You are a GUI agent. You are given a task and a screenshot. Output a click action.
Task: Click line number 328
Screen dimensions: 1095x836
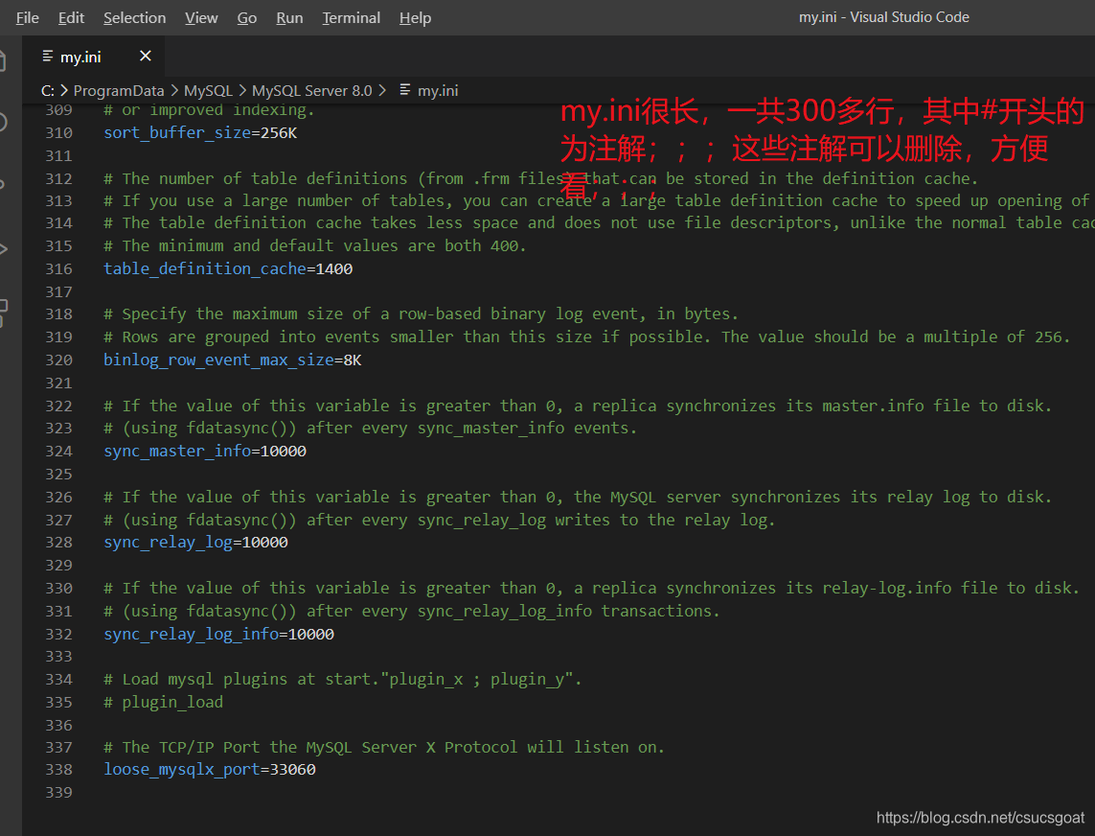(x=58, y=543)
